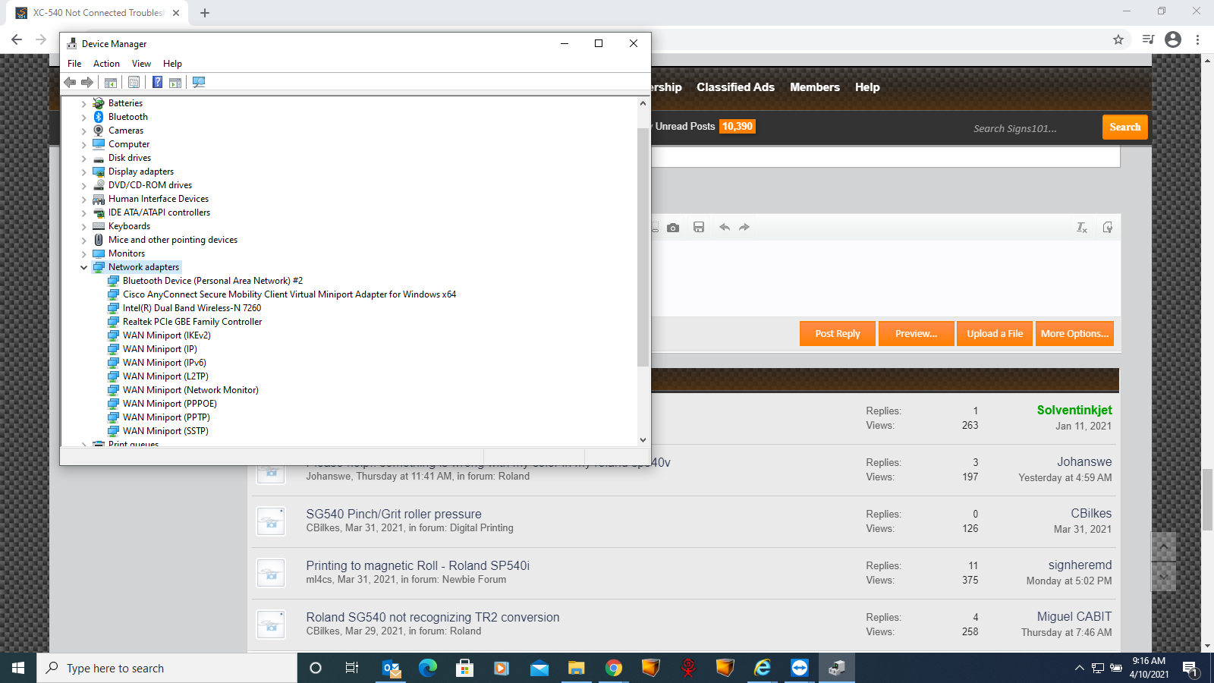The image size is (1214, 683).
Task: Open Members forum nav item
Action: 815,87
